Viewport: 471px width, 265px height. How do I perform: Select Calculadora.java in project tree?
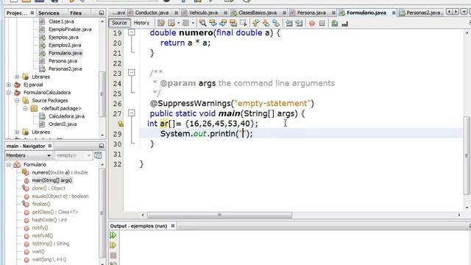pyautogui.click(x=66, y=116)
